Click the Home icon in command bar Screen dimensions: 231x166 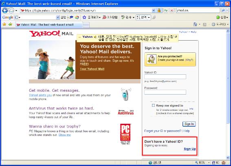(195, 24)
